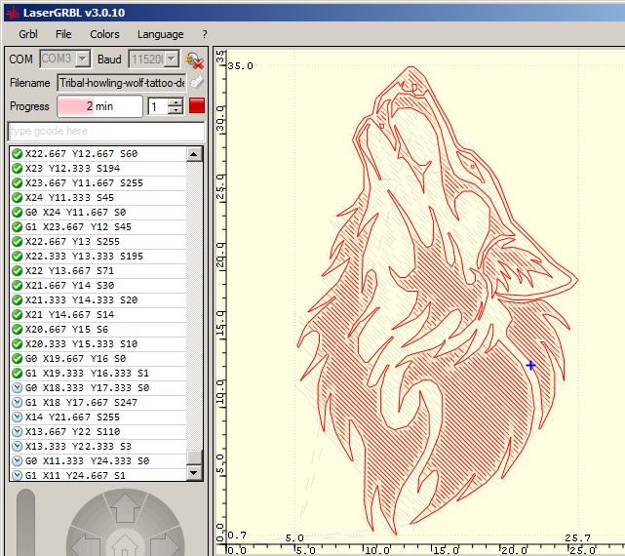Screen dimensions: 625x556
Task: Expand the Baud rate dropdown
Action: point(172,60)
